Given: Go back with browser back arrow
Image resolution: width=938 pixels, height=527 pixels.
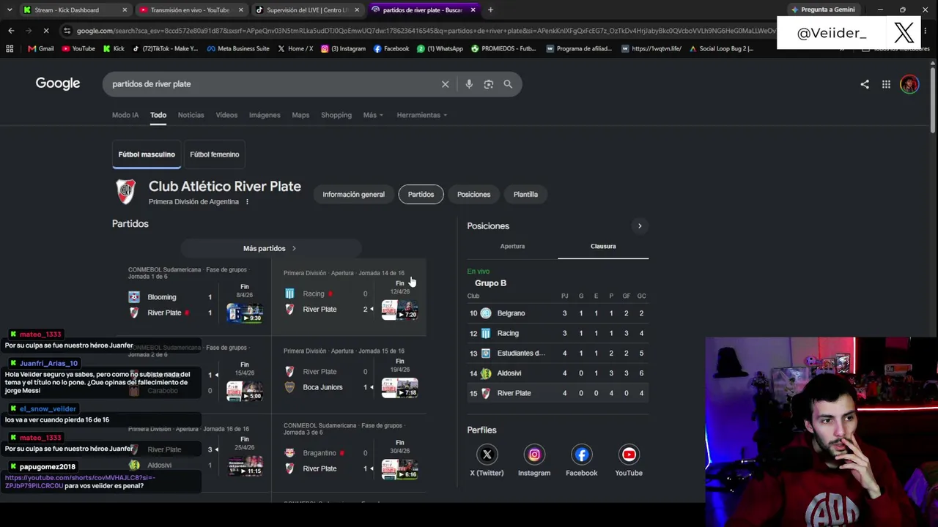Looking at the screenshot, I should (11, 31).
